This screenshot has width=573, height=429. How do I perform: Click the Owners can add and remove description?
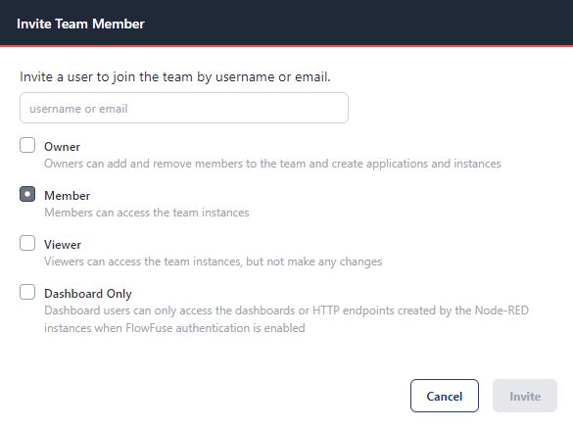272,164
